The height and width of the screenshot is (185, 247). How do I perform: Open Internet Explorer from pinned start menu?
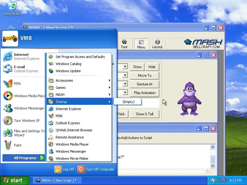coord(23,56)
